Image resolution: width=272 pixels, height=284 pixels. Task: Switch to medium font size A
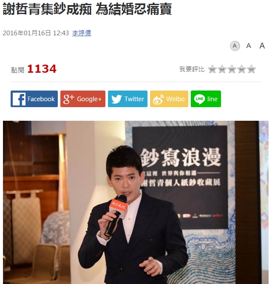click(x=249, y=46)
